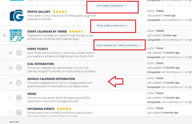Click the Upcoming Events add-on icon
Image resolution: width=192 pixels, height=124 pixels.
pyautogui.click(x=19, y=112)
